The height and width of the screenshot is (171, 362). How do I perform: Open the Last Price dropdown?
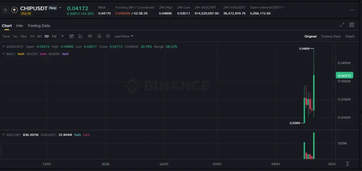click(x=124, y=37)
